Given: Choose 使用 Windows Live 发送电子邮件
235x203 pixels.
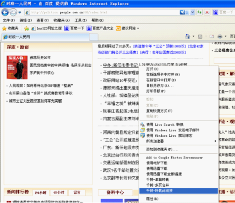Looking at the screenshot, I should tap(179, 130).
